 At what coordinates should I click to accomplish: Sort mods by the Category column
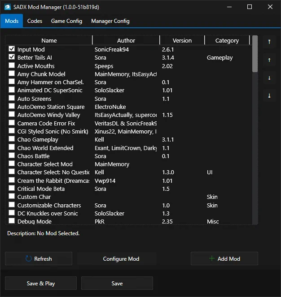point(227,40)
